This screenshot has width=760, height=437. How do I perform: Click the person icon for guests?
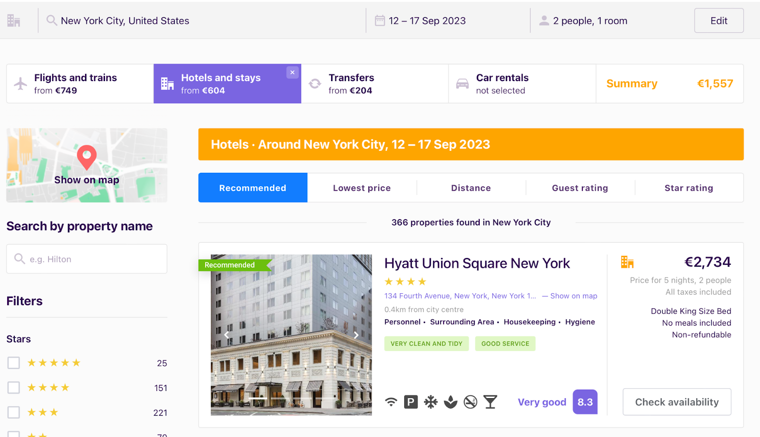coord(544,20)
